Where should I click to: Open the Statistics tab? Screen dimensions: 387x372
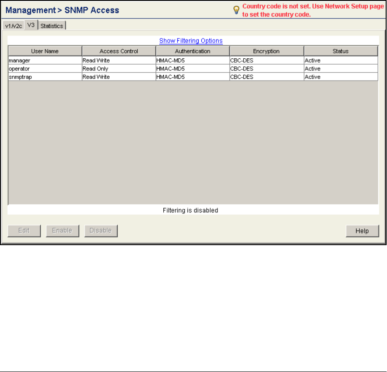click(52, 26)
